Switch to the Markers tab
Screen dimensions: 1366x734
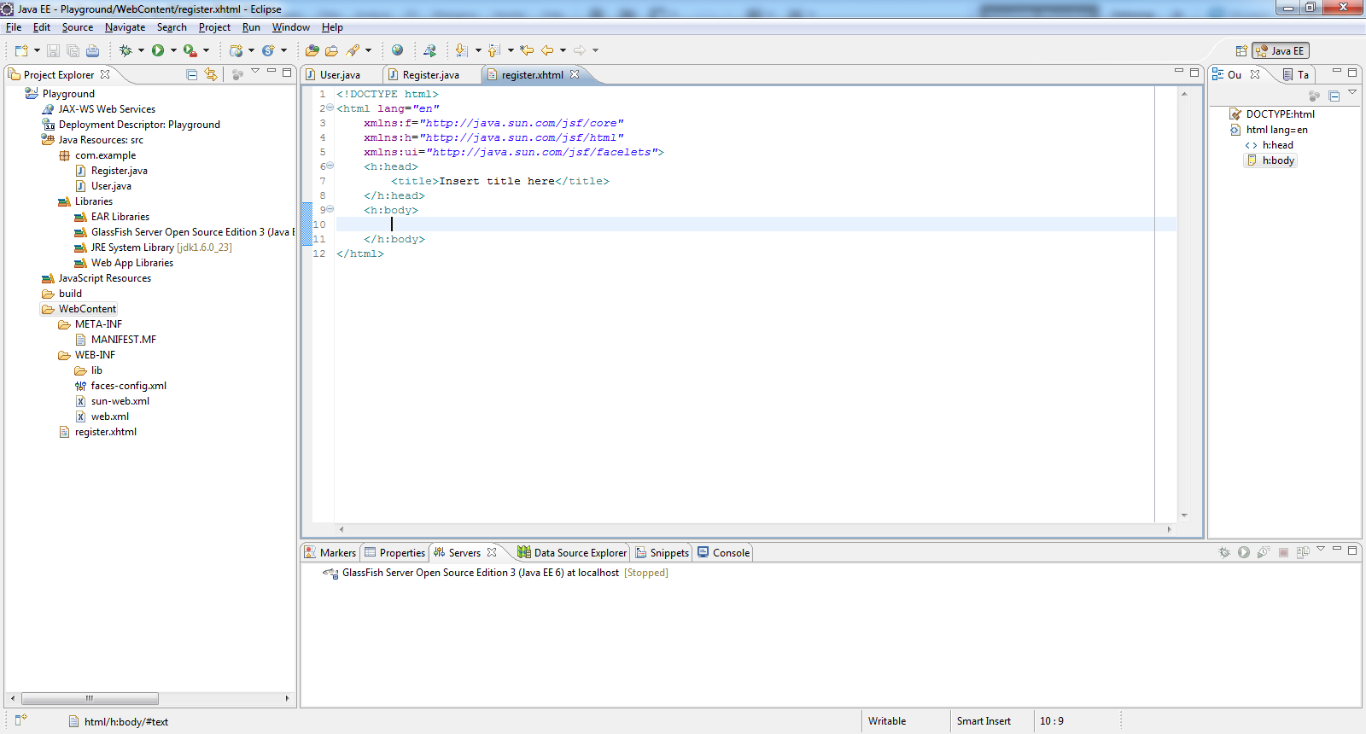[330, 553]
